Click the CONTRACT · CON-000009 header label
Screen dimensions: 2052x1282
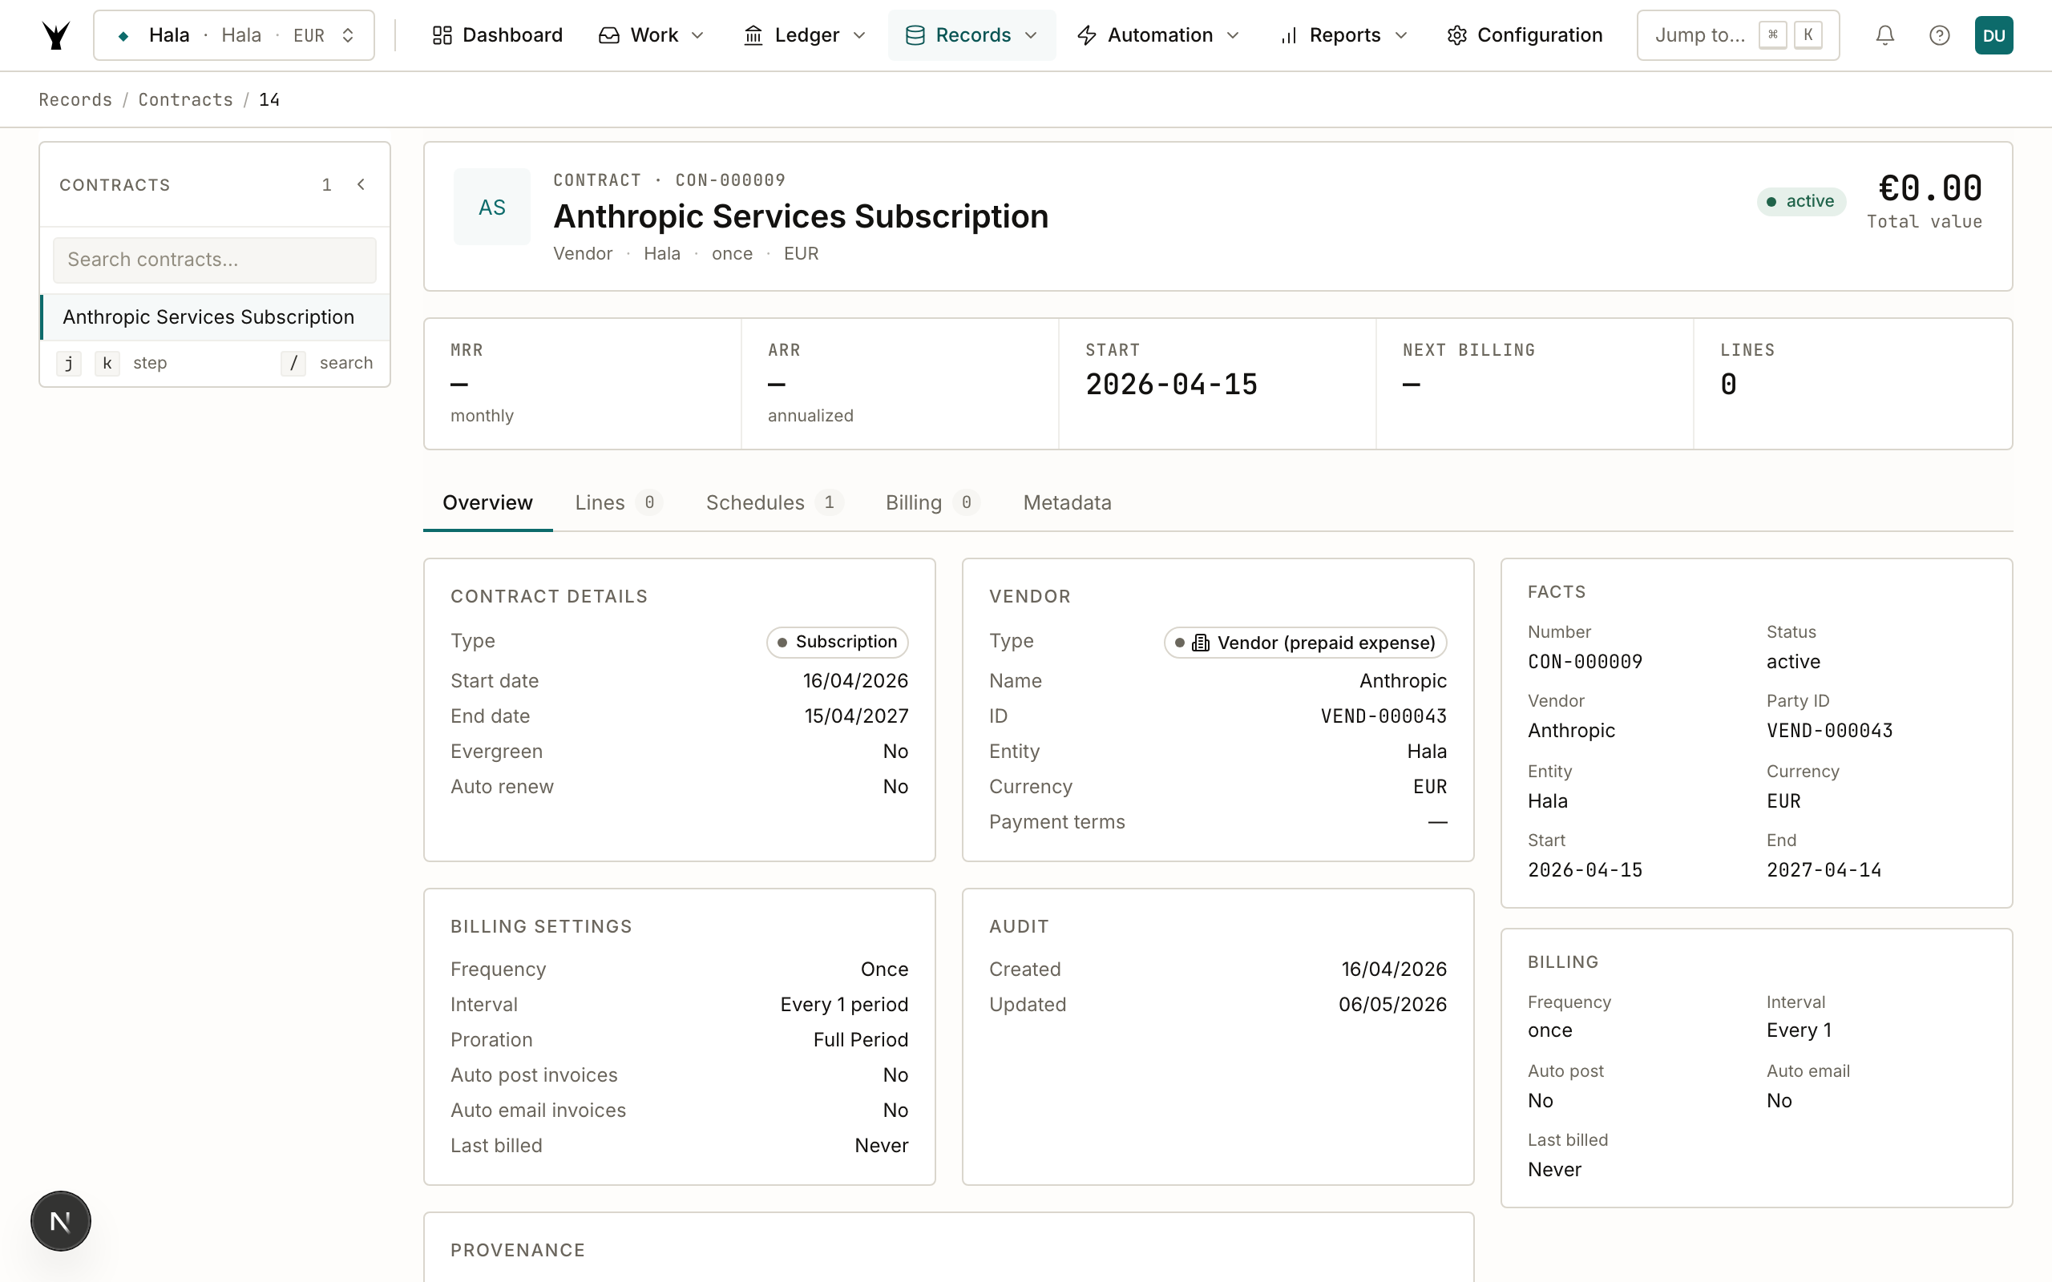pos(669,179)
